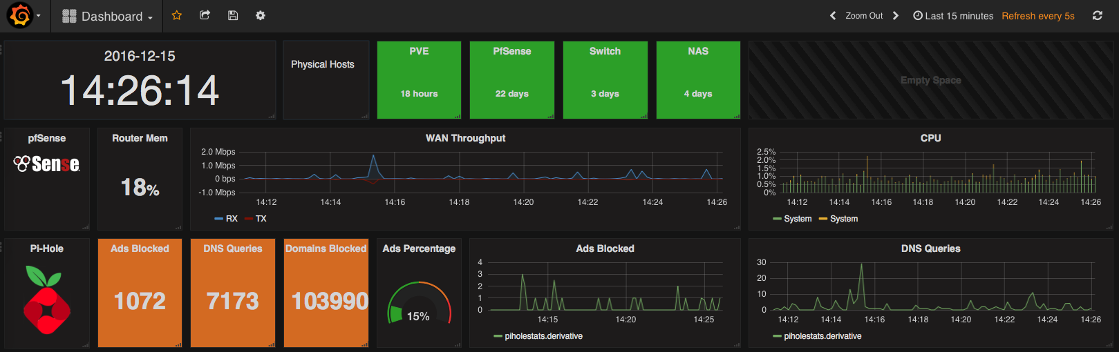
Task: Click the NAS 4 days uptime panel
Action: 698,80
